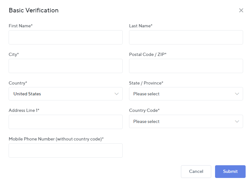Click the 'Postal Code / ZIP*' label
Image resolution: width=252 pixels, height=184 pixels.
tap(148, 54)
